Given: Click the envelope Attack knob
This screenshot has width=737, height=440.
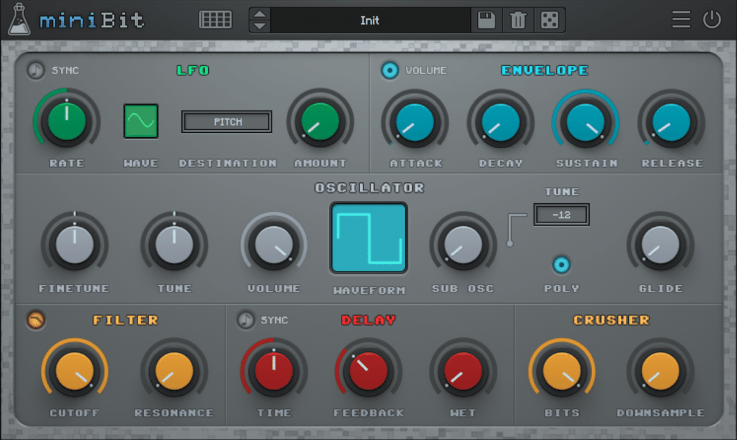Looking at the screenshot, I should [x=415, y=121].
